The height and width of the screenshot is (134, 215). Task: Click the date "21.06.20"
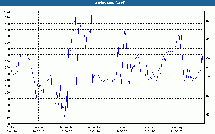point(177,131)
